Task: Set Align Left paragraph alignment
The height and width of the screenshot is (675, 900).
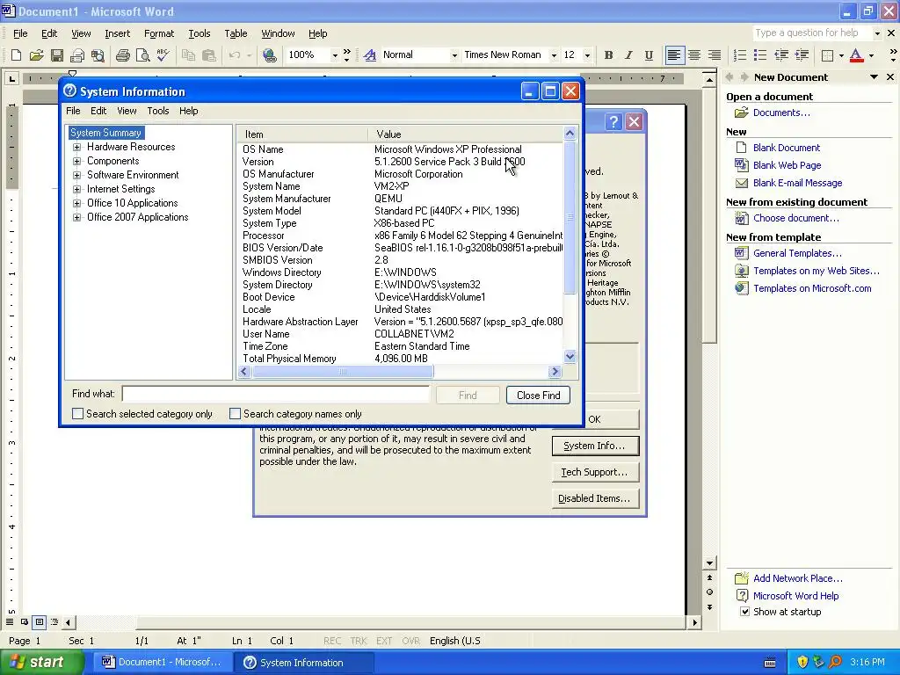Action: pyautogui.click(x=674, y=55)
